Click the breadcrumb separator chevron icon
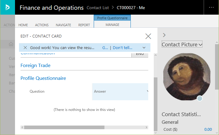 (x=113, y=8)
